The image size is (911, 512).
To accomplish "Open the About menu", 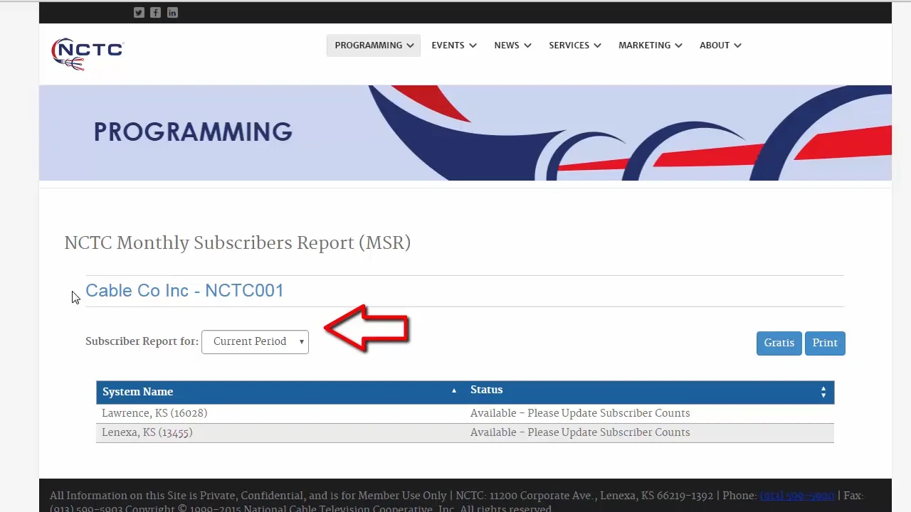I will point(720,46).
